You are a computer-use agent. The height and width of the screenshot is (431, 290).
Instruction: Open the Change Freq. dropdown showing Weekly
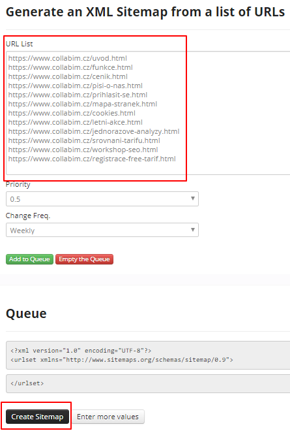pyautogui.click(x=102, y=230)
